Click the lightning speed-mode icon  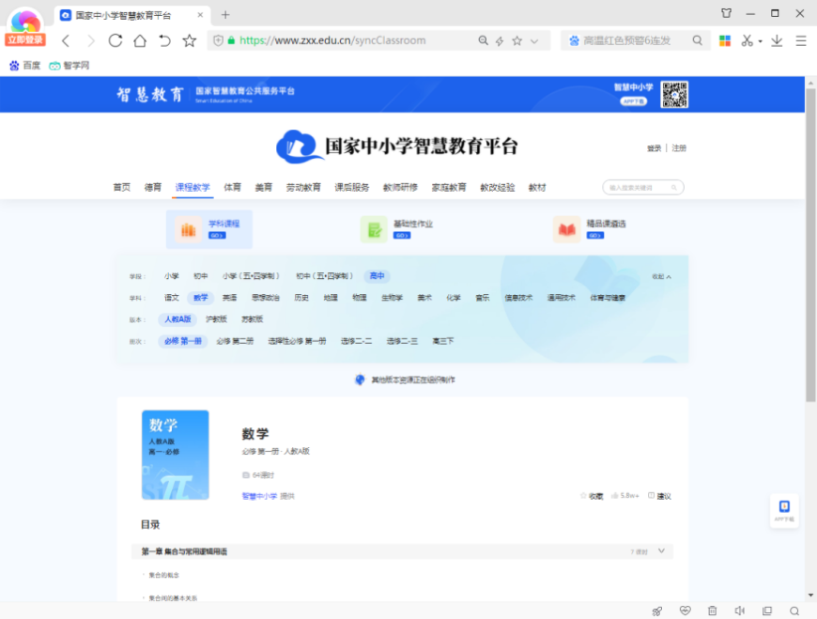(500, 40)
